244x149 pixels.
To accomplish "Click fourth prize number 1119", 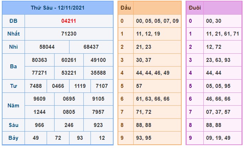I will (x=80, y=86).
